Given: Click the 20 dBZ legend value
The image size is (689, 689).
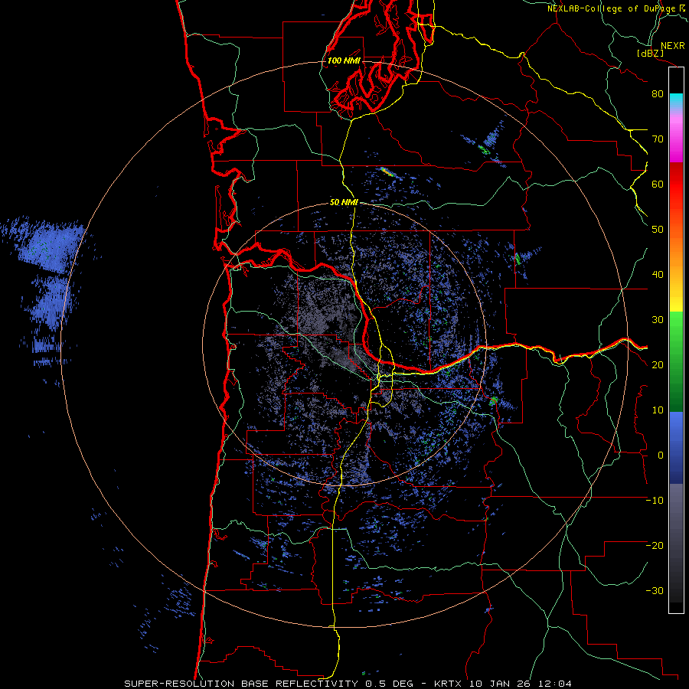Looking at the screenshot, I should (658, 365).
